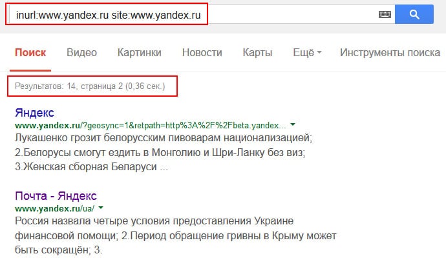Click the 'Результатов: 14, страница 2' stats text
The height and width of the screenshot is (265, 446).
[90, 86]
